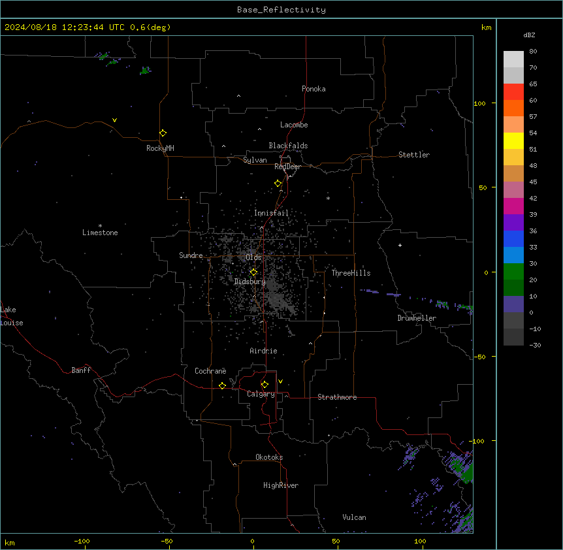Click the Blackfalds label
This screenshot has height=550, width=563.
tap(288, 146)
